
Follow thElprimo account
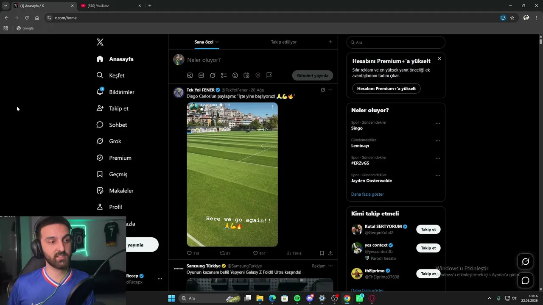[428, 274]
